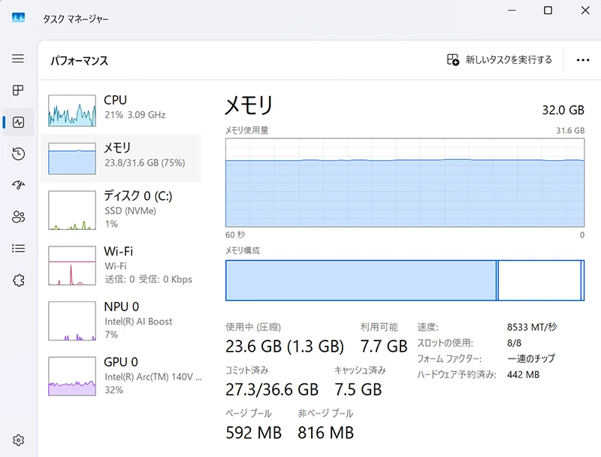Open the Users page icon
This screenshot has width=601, height=457.
(18, 216)
